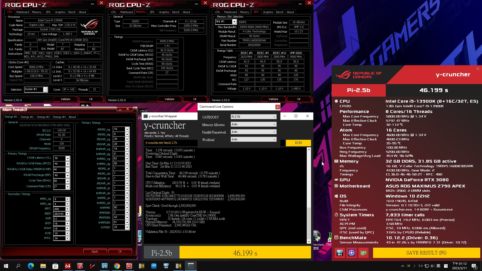Screen dimensions: 482x271
Task: Switch to Timings #3 tab
Action: tap(43, 117)
